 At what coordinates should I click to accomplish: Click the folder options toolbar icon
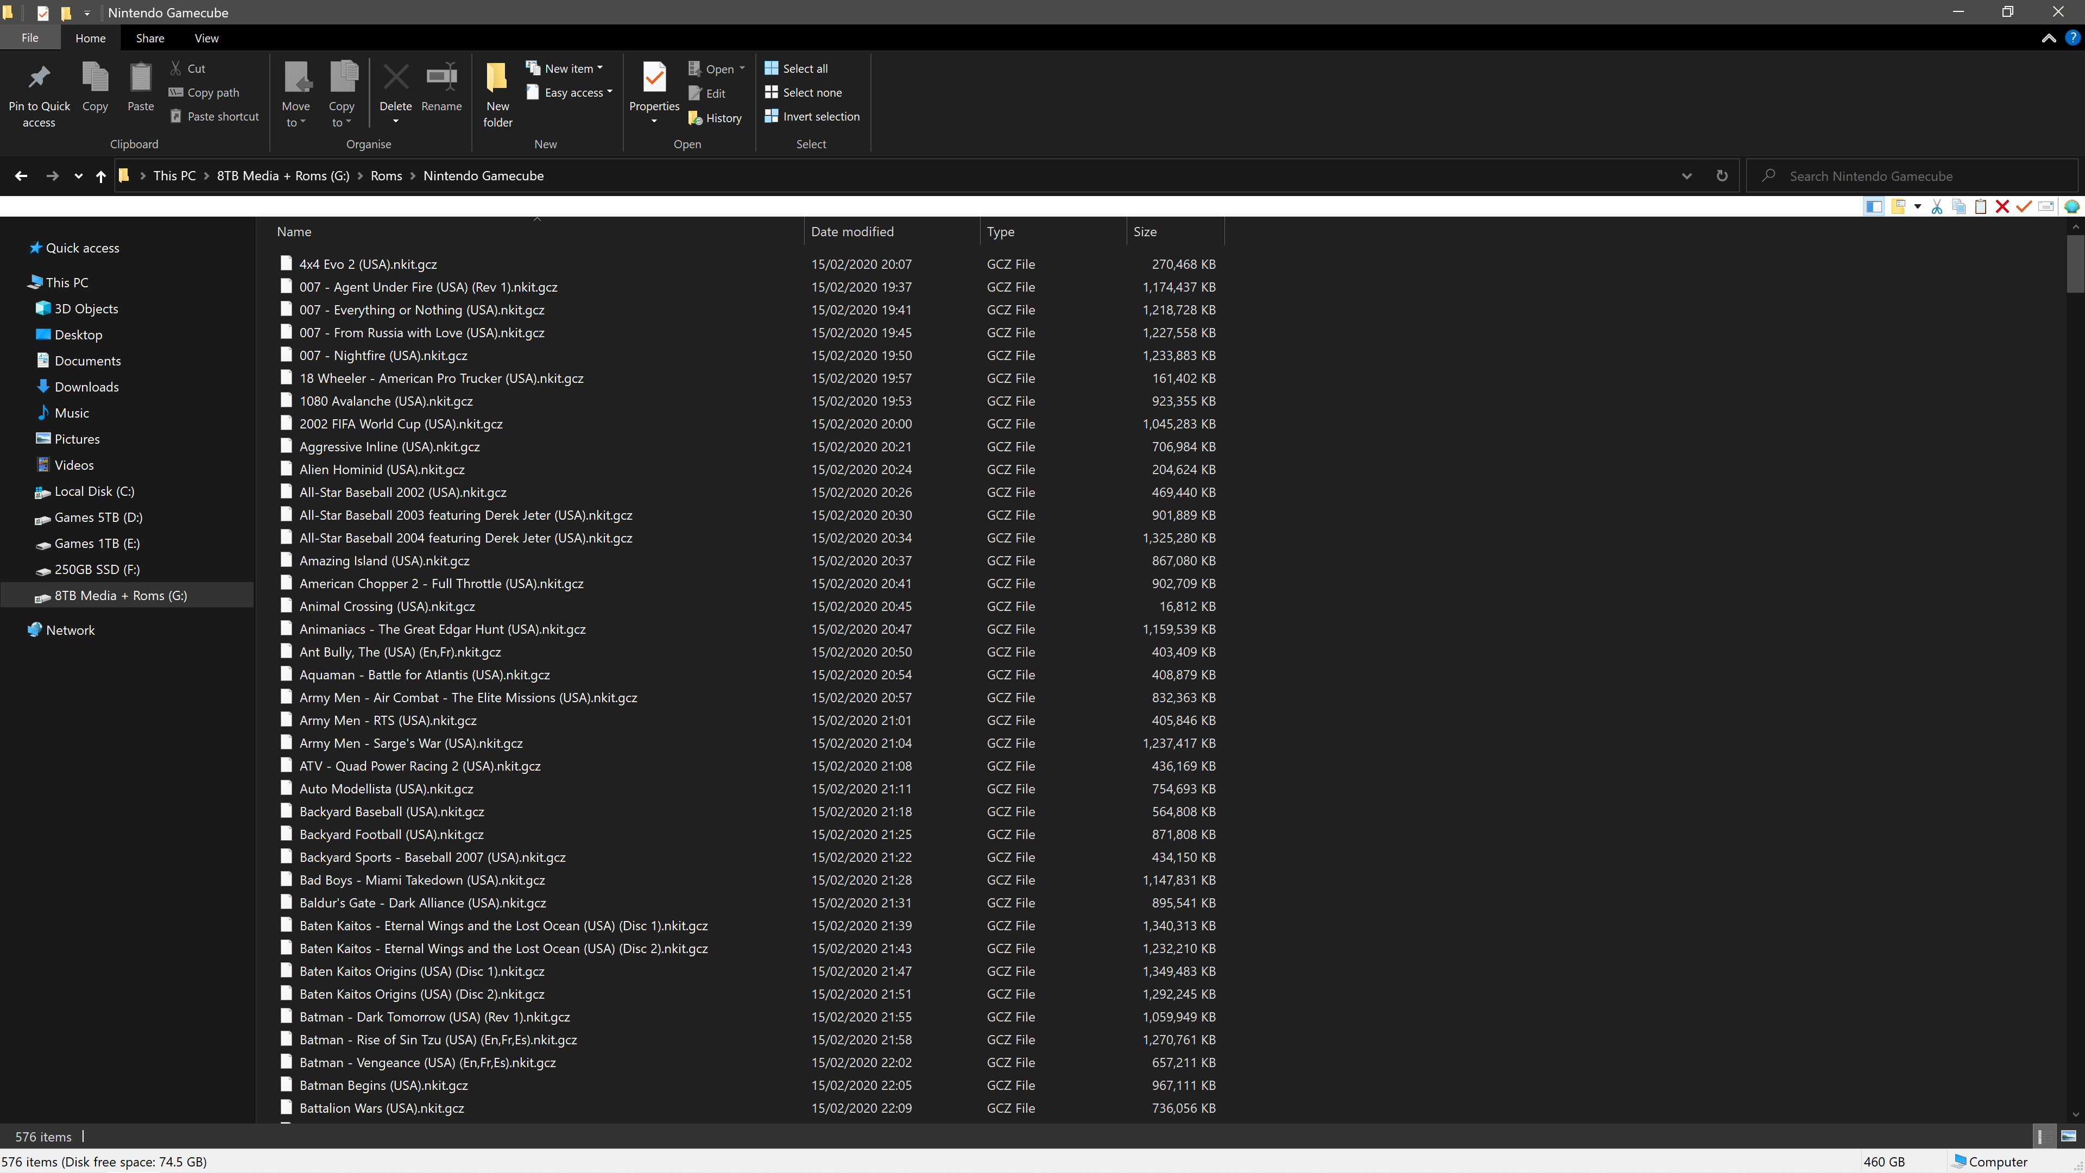click(1898, 206)
